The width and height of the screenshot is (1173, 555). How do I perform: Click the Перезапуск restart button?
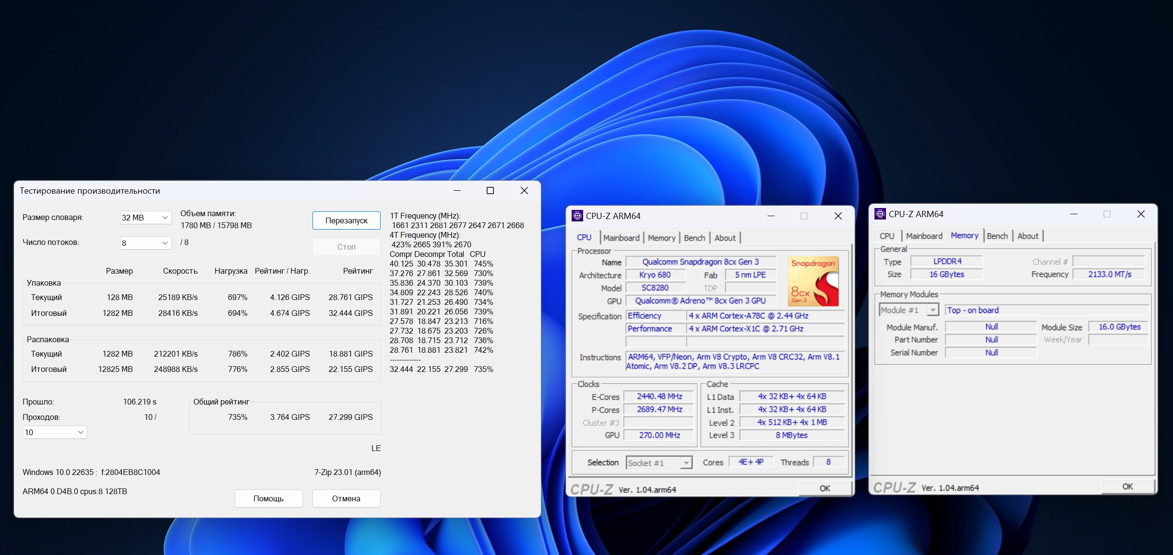click(x=346, y=220)
